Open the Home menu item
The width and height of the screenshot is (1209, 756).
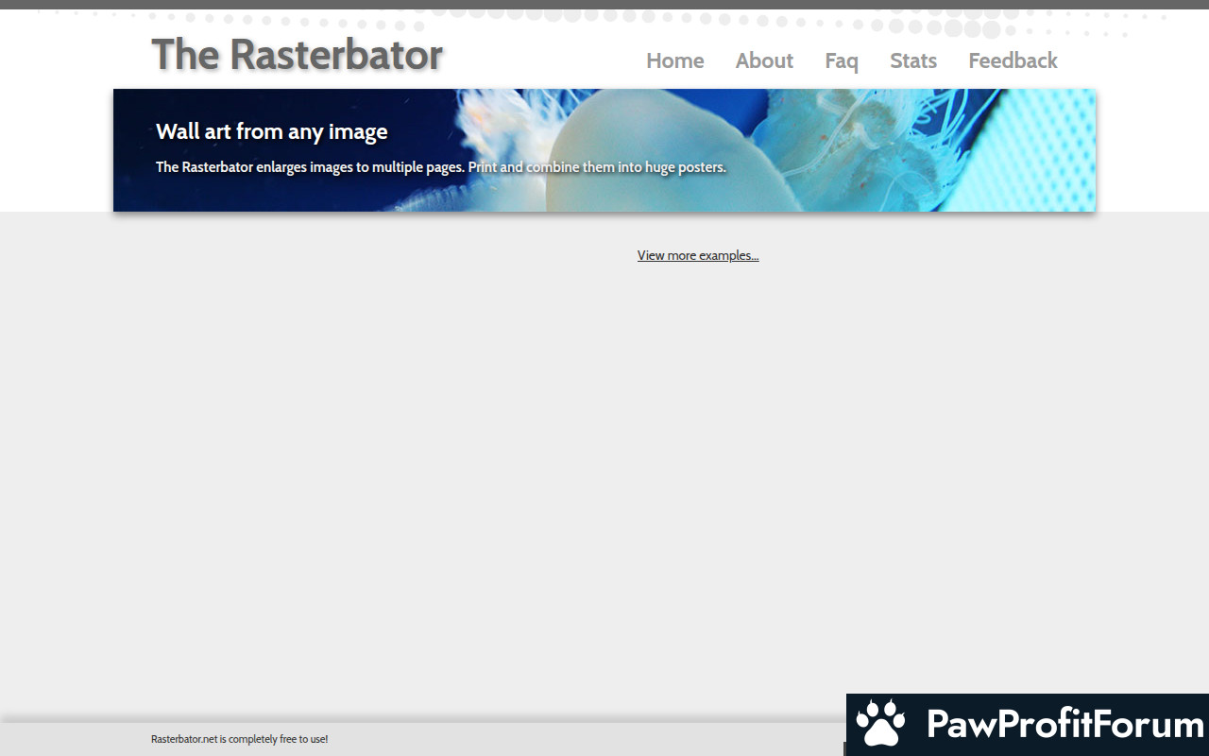pyautogui.click(x=674, y=60)
